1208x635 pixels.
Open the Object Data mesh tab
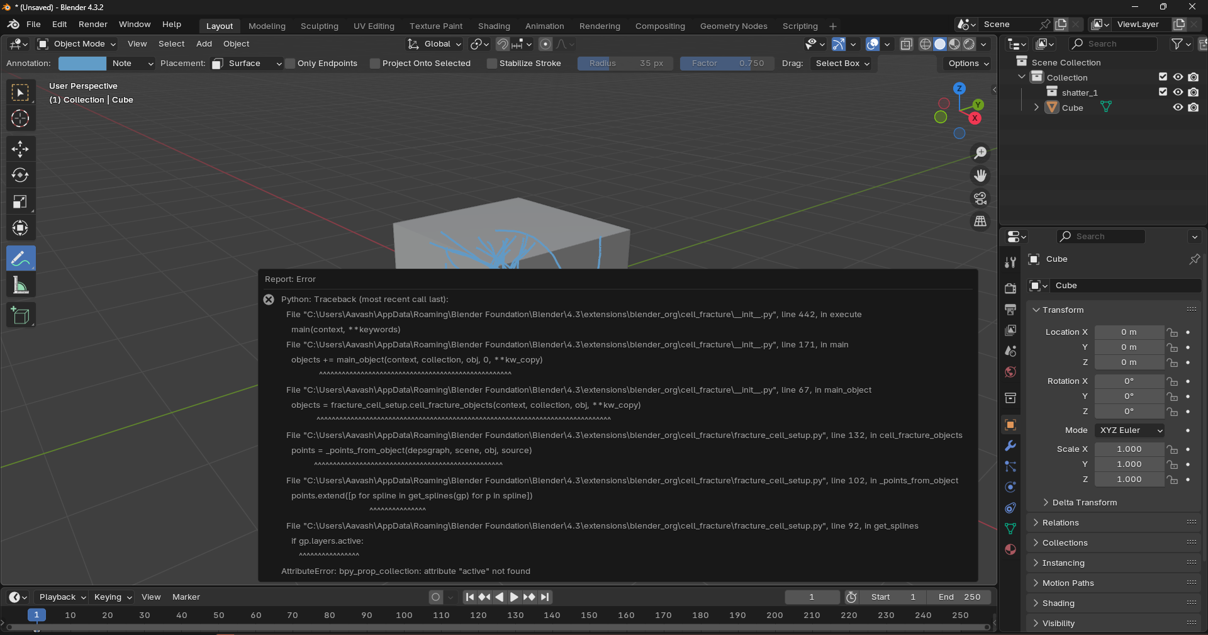(1010, 529)
